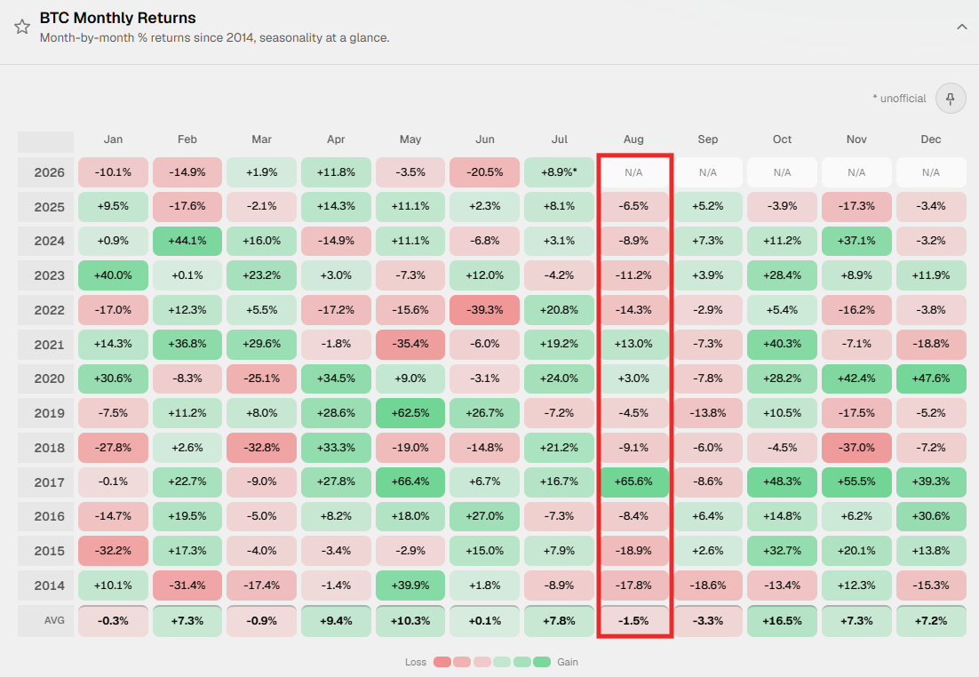Click the November 2018 -37.0% cell
Viewport: 979px width, 677px height.
856,448
